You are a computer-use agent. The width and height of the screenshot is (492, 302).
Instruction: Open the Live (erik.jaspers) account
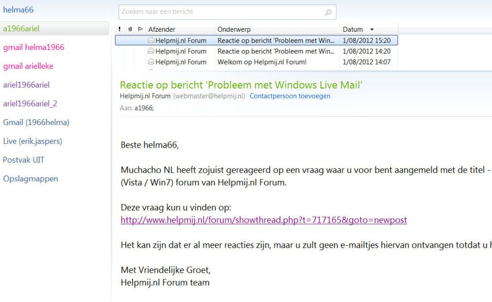tap(33, 141)
